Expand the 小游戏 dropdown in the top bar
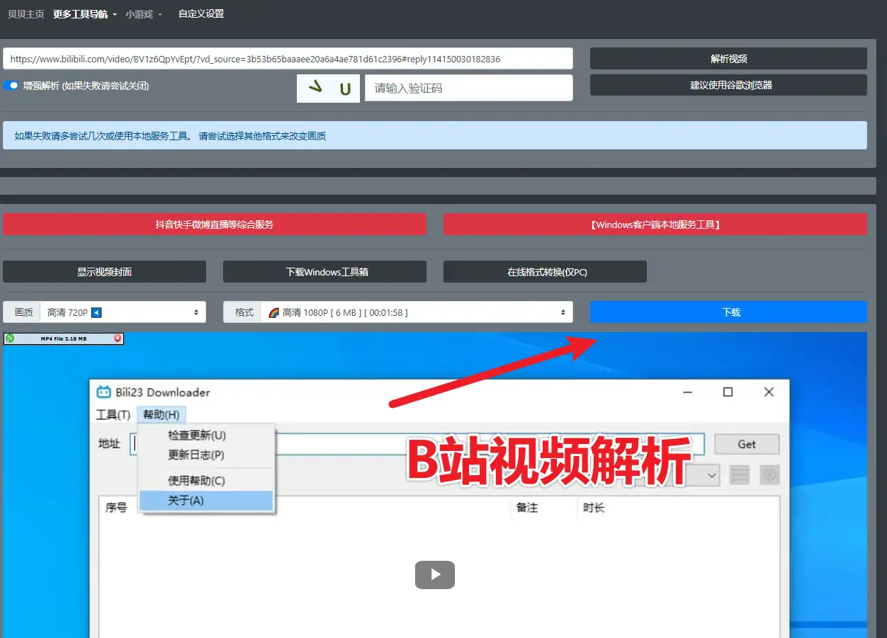887x638 pixels. [x=144, y=14]
